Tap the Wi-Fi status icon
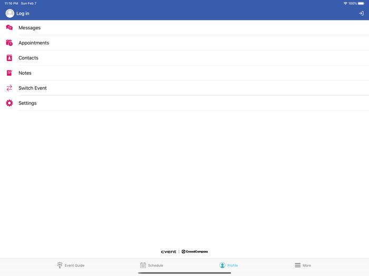 pyautogui.click(x=345, y=3)
